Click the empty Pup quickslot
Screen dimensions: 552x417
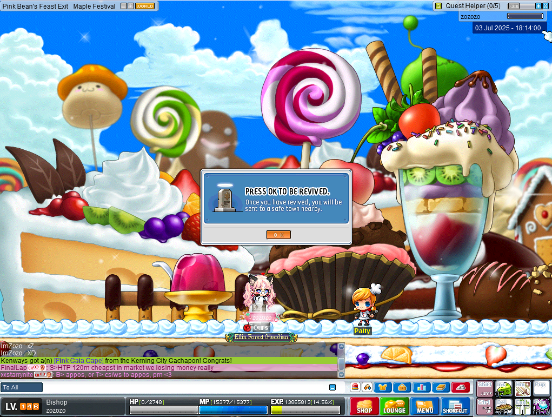pos(541,389)
